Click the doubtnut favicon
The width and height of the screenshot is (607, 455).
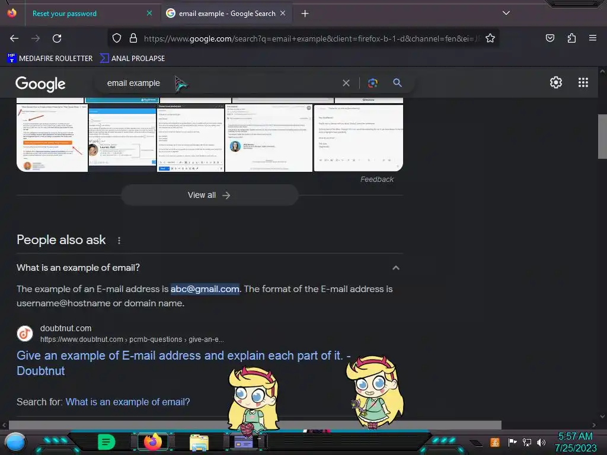[25, 334]
